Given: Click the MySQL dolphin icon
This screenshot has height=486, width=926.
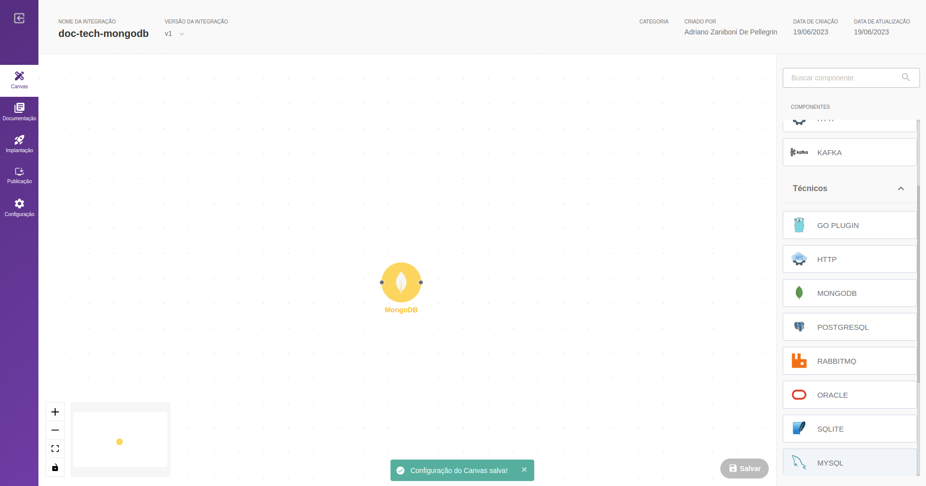Looking at the screenshot, I should (799, 463).
